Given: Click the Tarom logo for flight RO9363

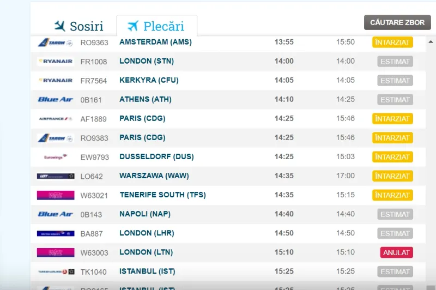Looking at the screenshot, I should [56, 43].
